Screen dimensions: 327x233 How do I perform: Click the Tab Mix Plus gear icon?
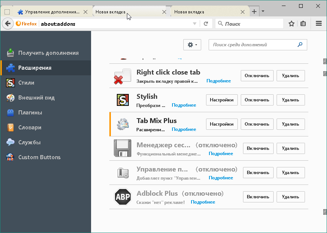point(122,124)
